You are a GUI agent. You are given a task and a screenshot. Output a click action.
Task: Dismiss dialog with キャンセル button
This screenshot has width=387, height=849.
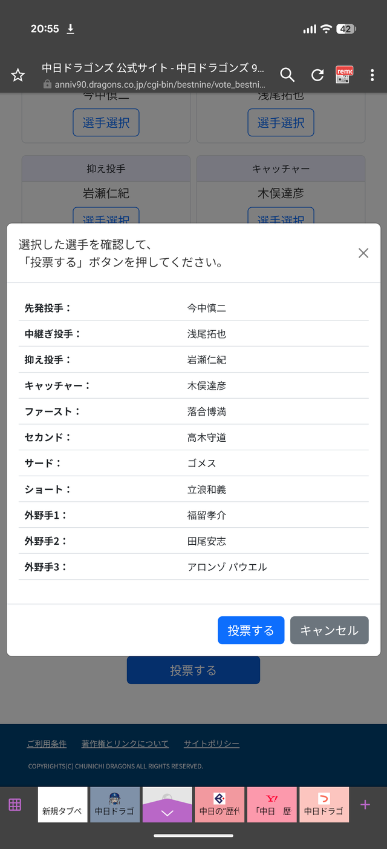330,630
